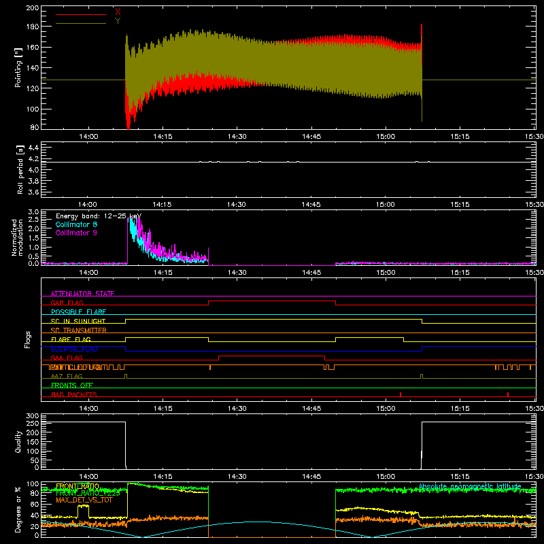Select the Quality y-axis title

click(18, 441)
